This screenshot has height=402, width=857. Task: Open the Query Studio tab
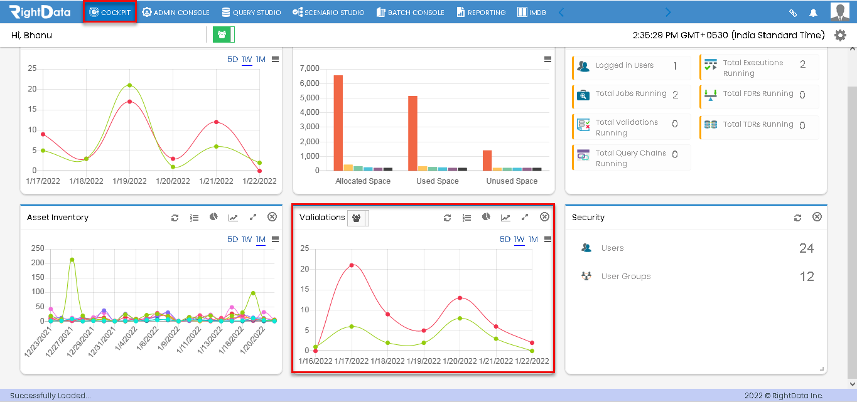(x=251, y=12)
